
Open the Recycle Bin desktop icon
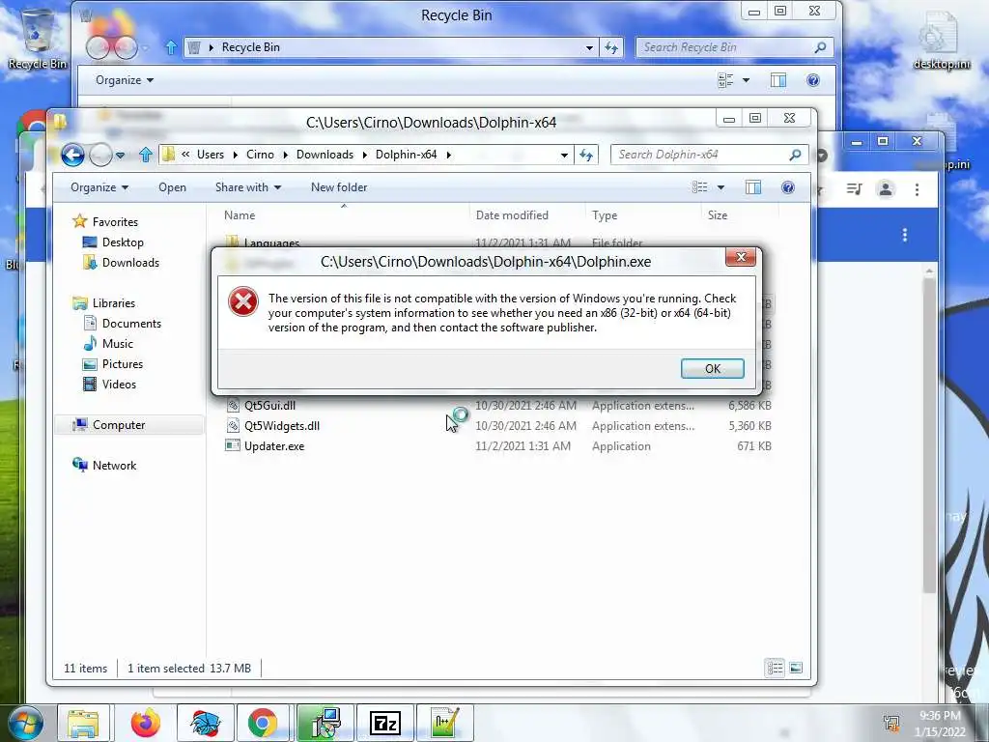38,38
